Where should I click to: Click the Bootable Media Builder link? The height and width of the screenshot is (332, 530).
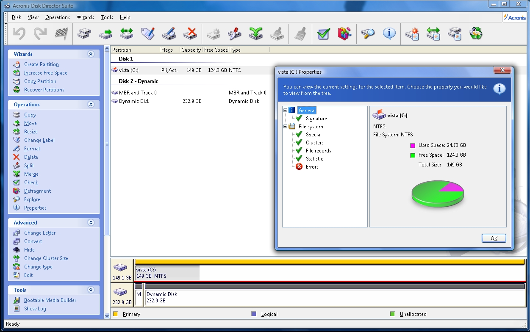pos(50,300)
